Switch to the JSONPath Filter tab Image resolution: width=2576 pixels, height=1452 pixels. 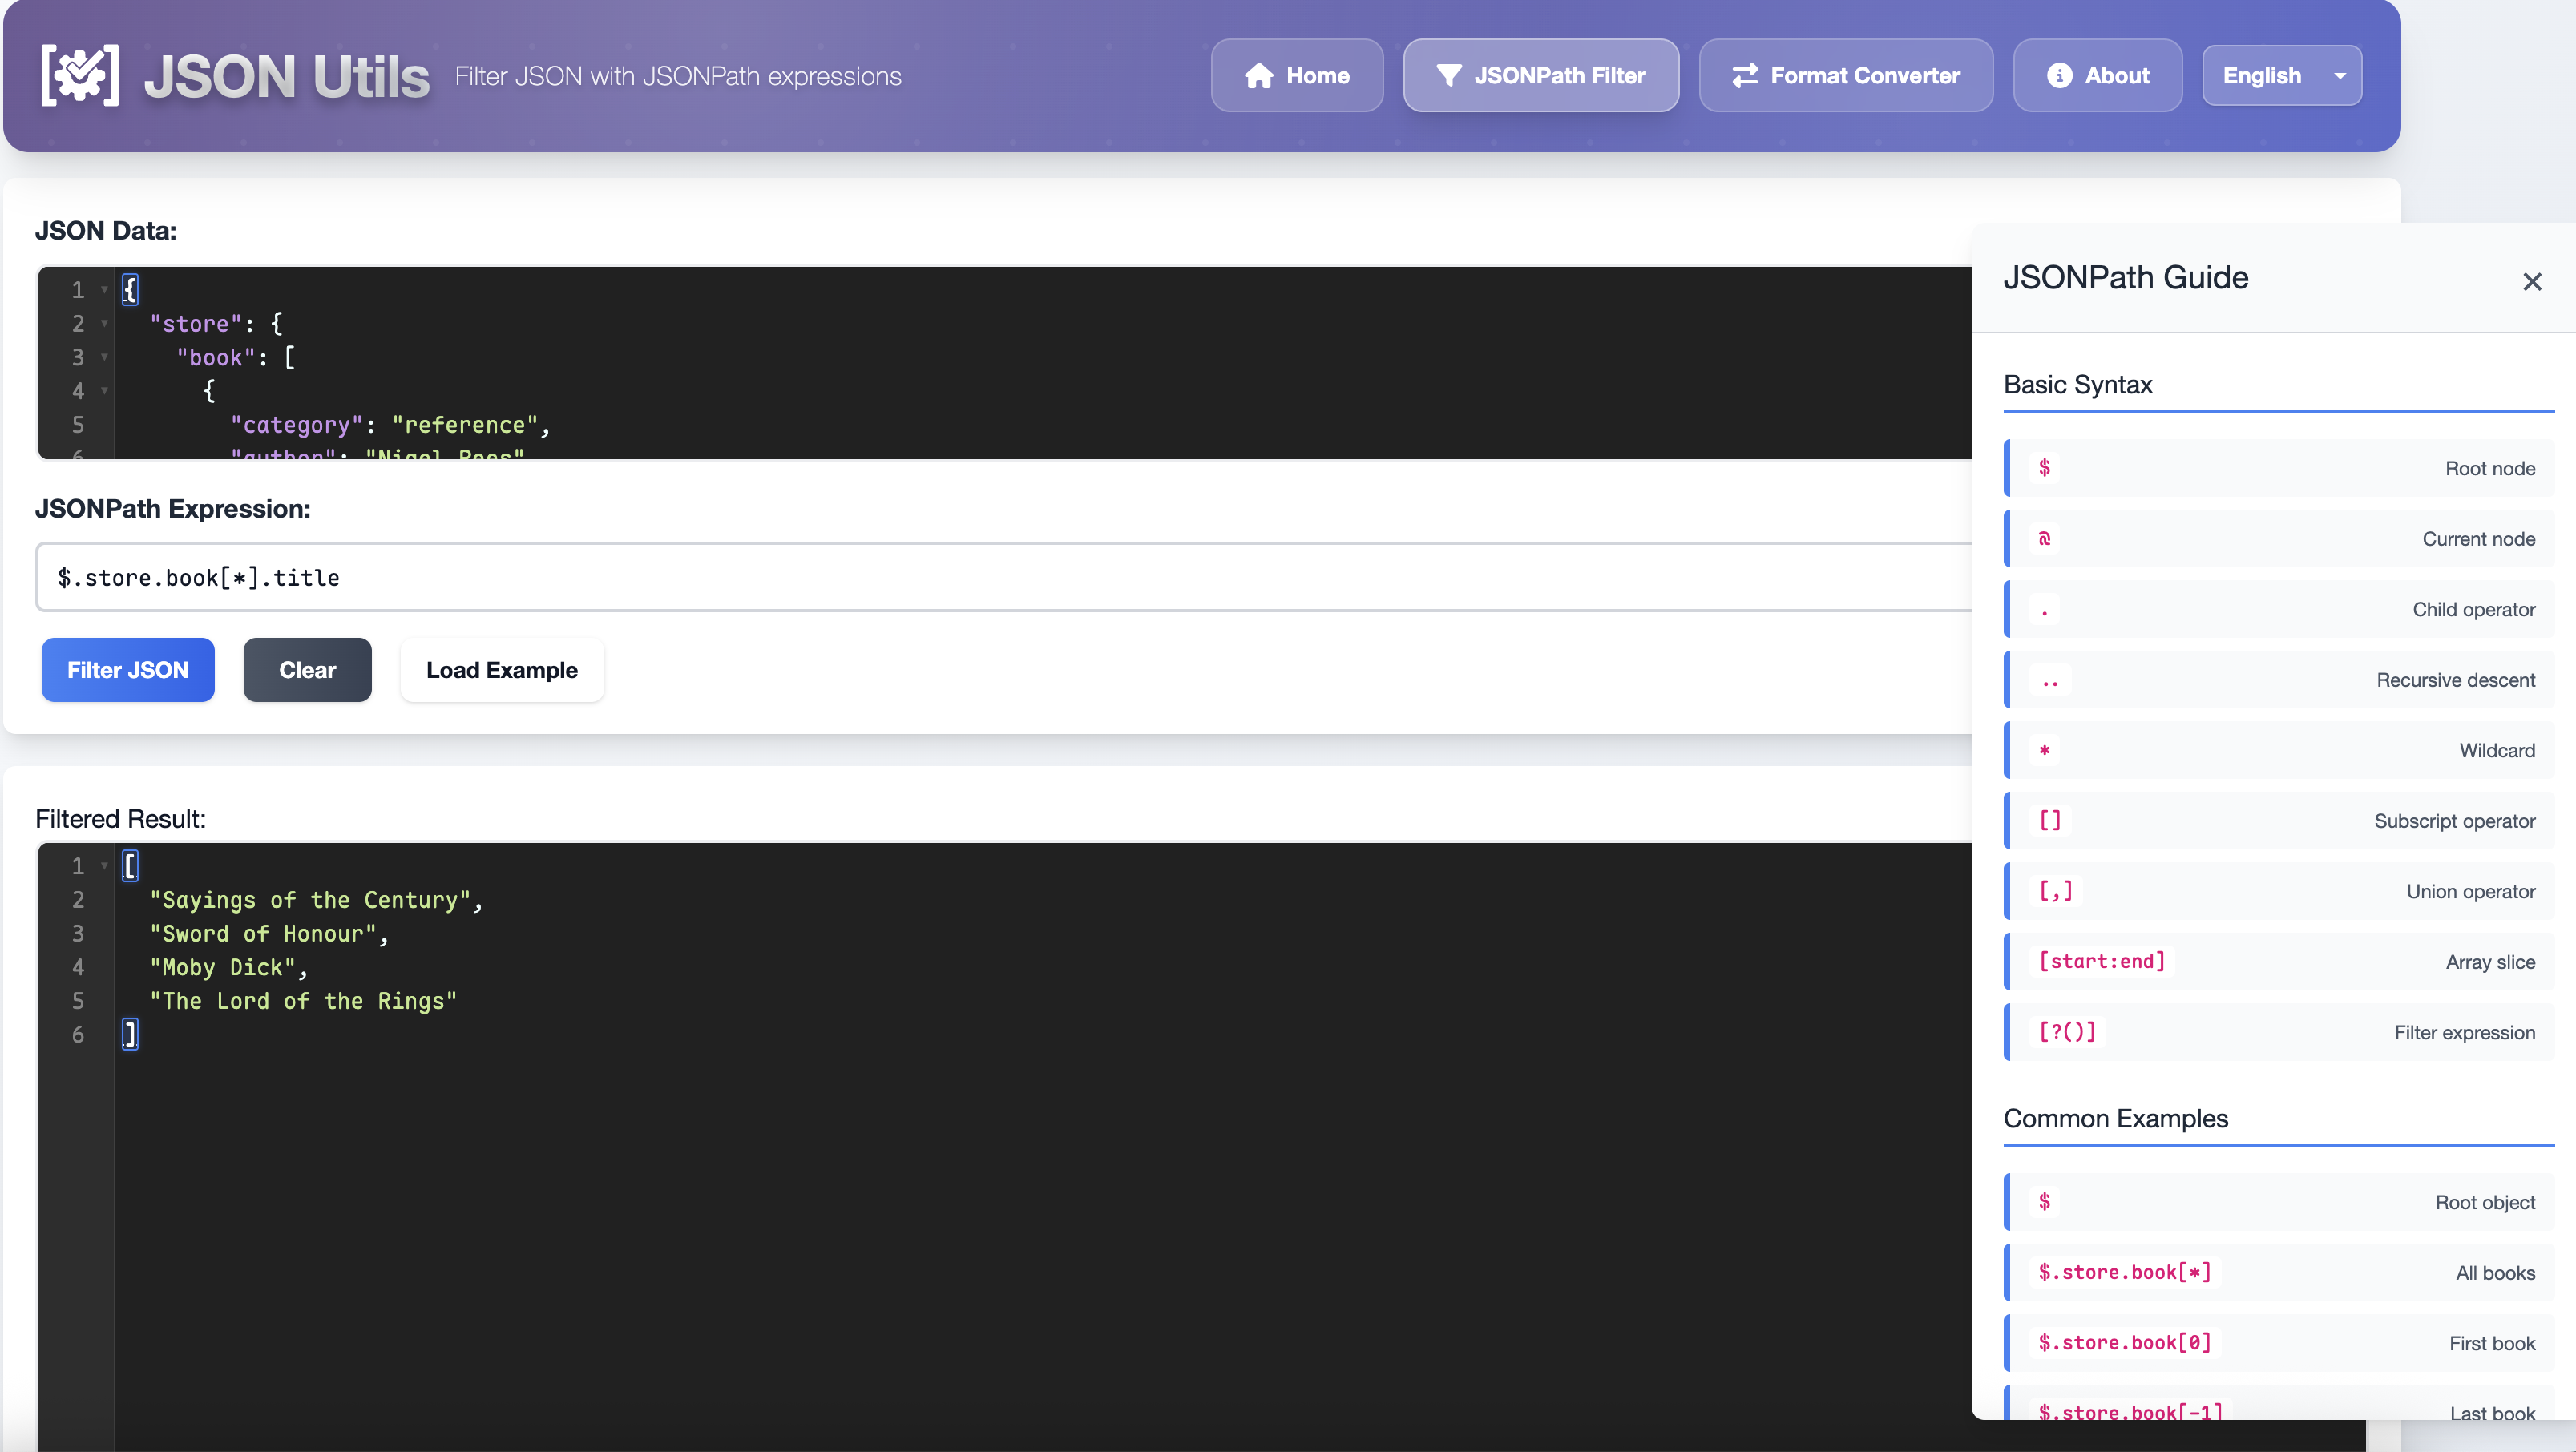(1540, 75)
